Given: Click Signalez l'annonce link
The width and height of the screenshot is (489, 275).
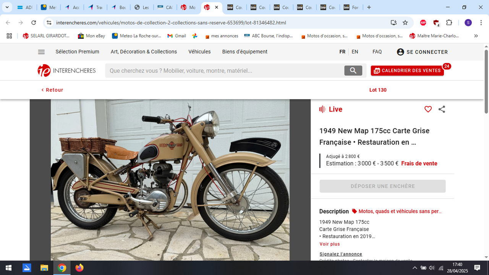Looking at the screenshot, I should [341, 254].
